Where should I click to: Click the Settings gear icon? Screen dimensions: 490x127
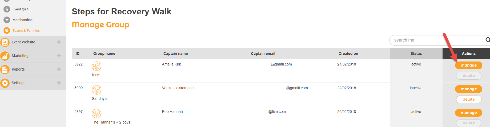coord(5,83)
